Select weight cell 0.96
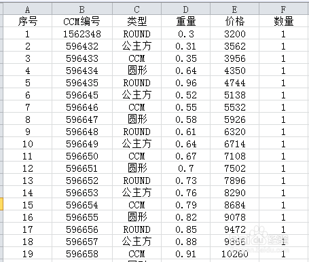Image resolution: width=309 pixels, height=262 pixels. [185, 82]
